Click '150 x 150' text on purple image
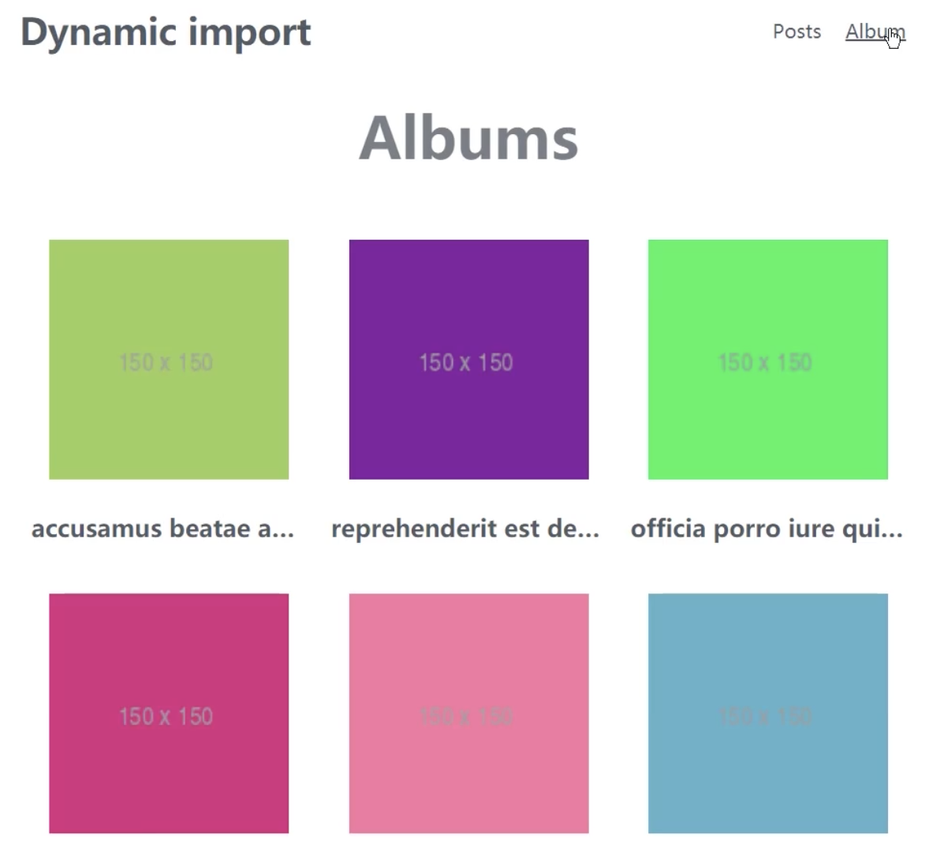 click(x=466, y=363)
